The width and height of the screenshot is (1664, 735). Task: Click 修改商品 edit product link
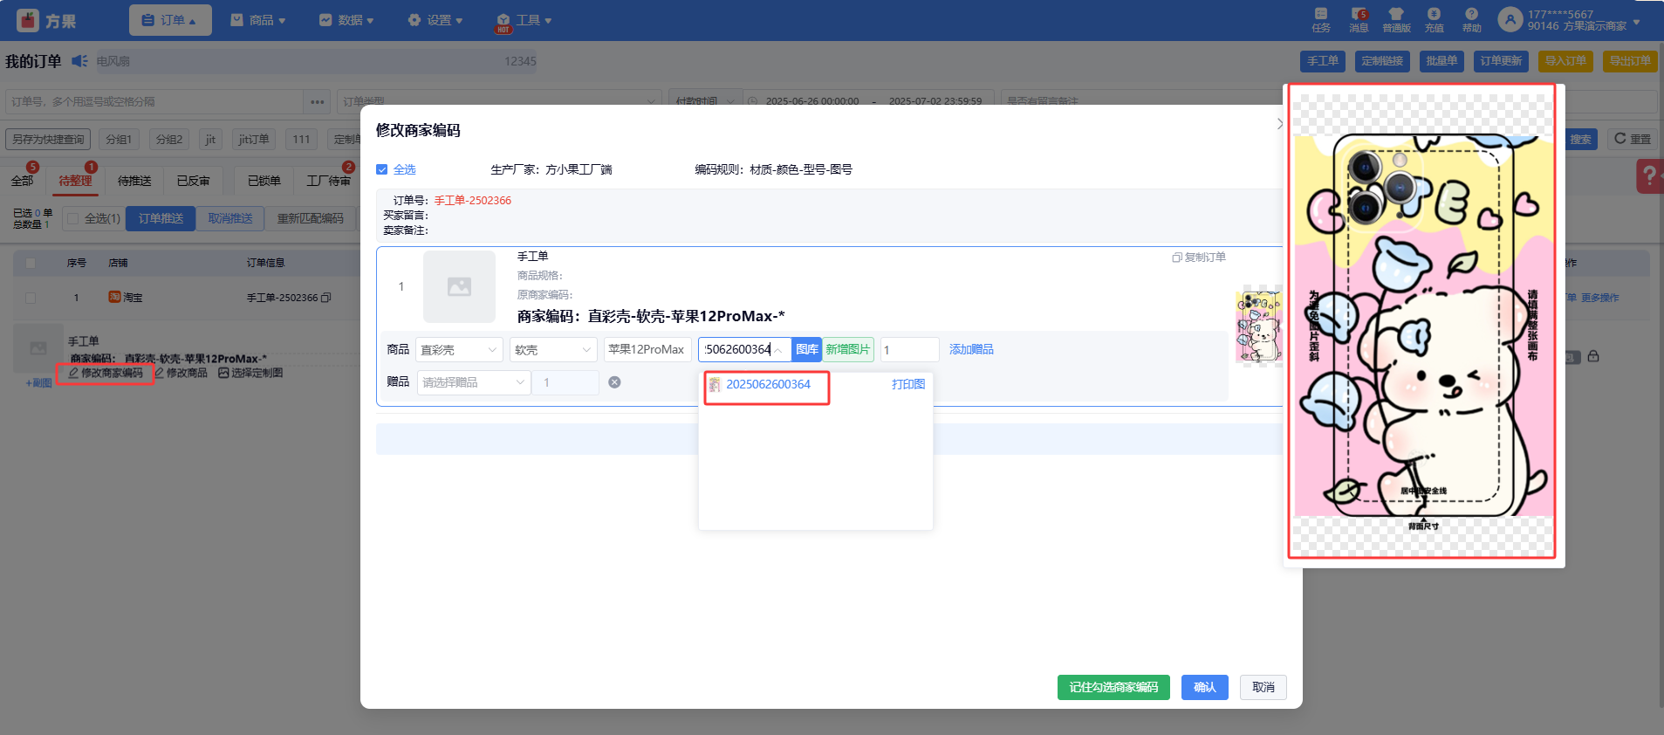tap(181, 373)
